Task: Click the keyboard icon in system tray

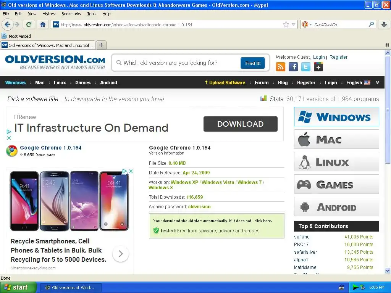Action: pos(341,288)
